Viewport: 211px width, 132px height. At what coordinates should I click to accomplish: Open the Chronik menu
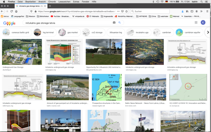pyautogui.click(x=52, y=2)
